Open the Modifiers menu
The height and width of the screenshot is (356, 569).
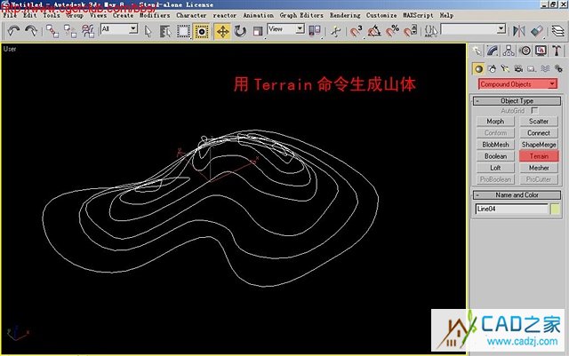click(x=155, y=15)
